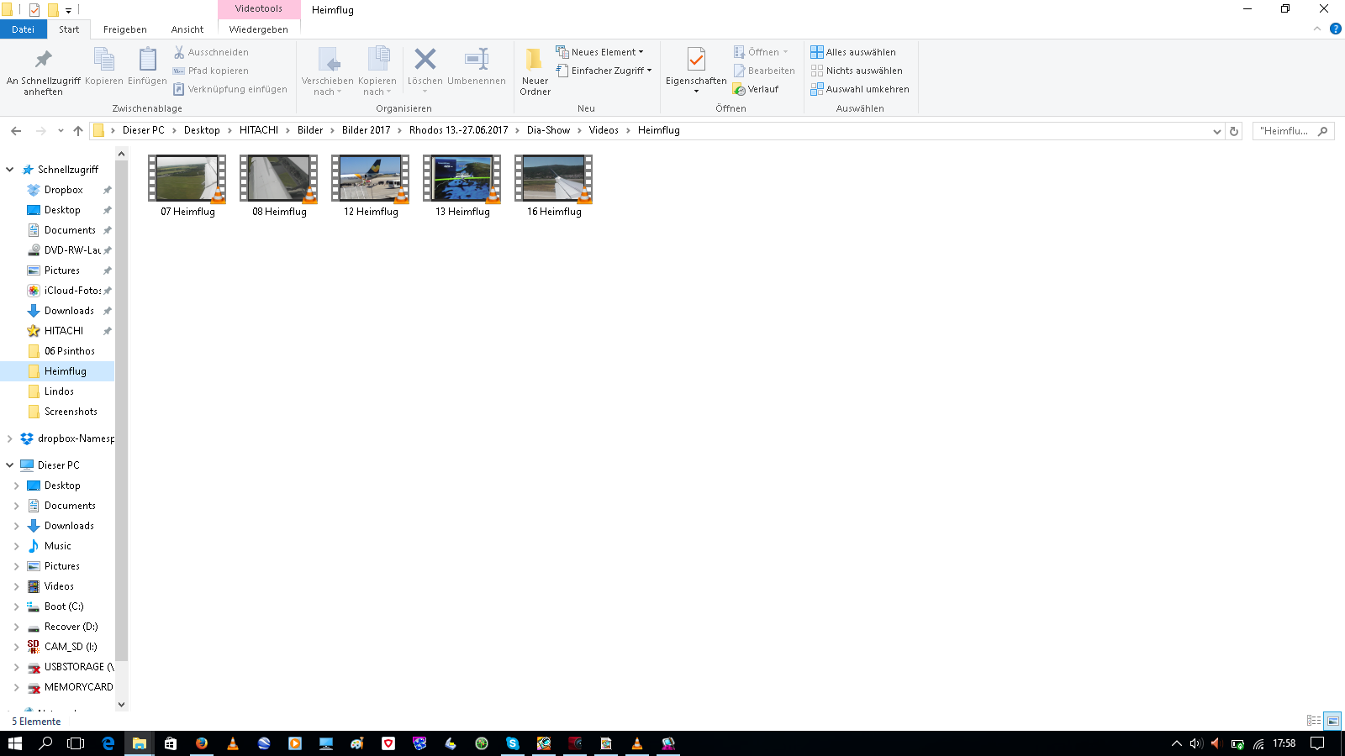Click the Löschen delete icon in ribbon
Viewport: 1345px width, 756px height.
(x=425, y=60)
